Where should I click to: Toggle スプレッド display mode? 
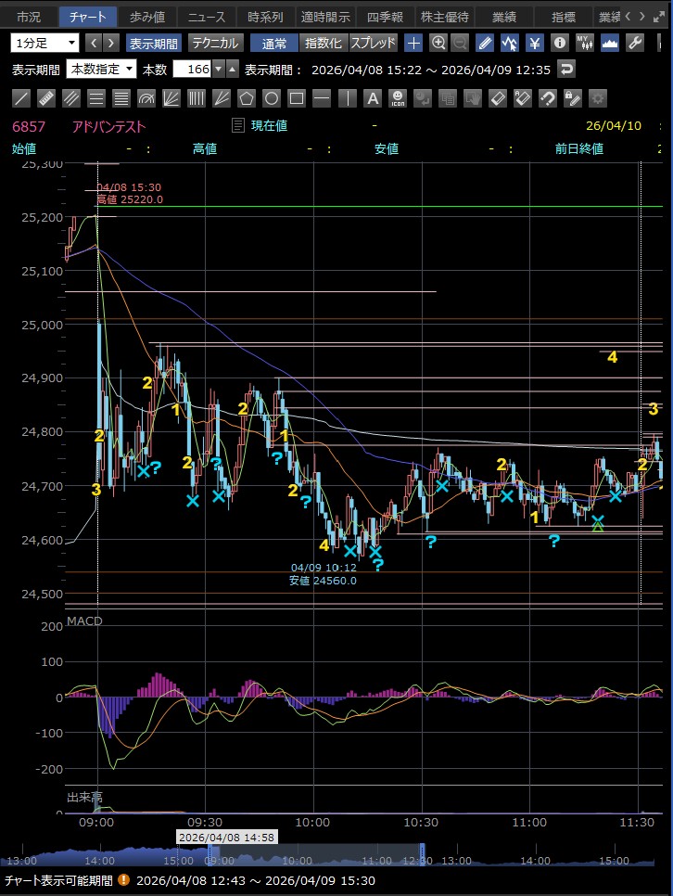point(374,43)
